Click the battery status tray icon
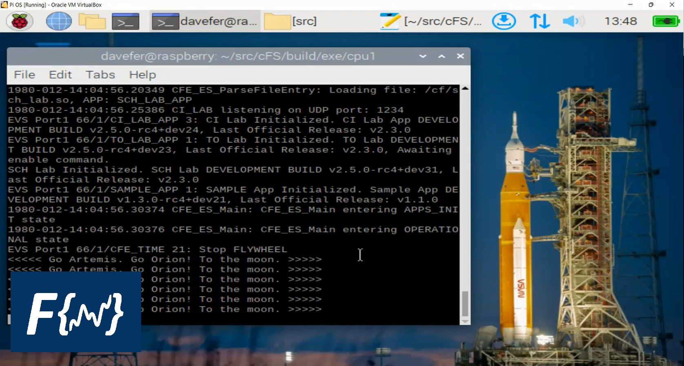This screenshot has width=684, height=366. (665, 21)
